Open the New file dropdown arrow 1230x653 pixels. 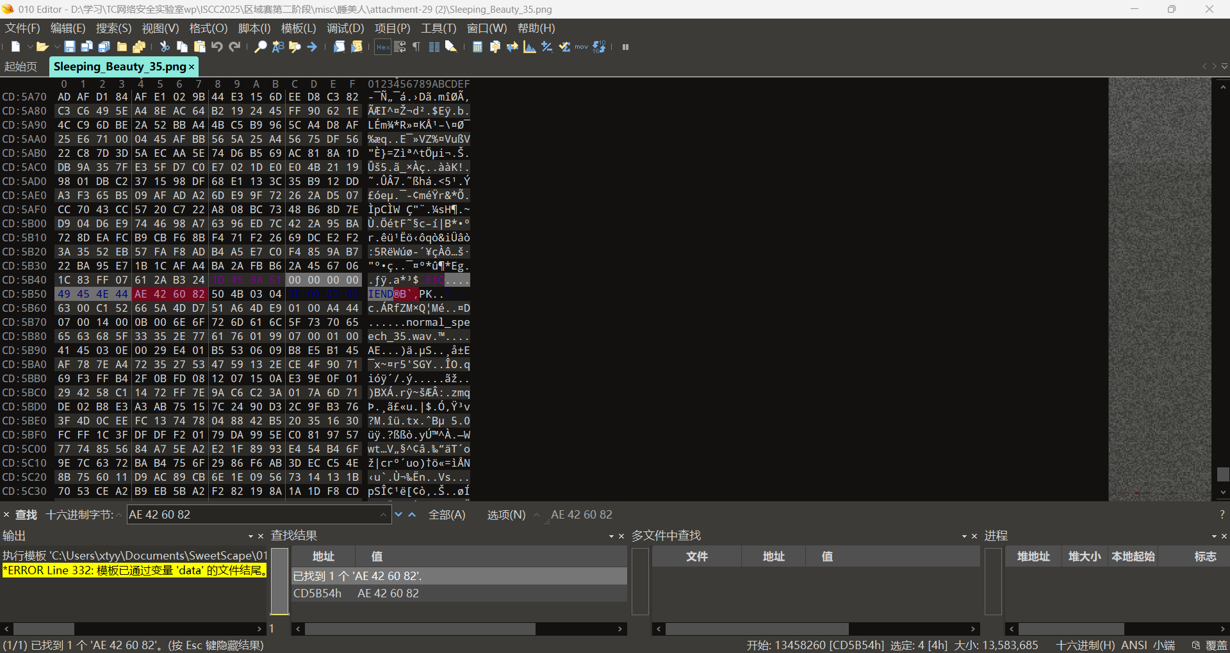point(29,47)
